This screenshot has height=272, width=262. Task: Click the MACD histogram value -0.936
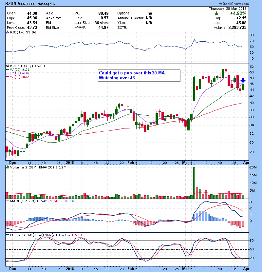[x=69, y=201]
